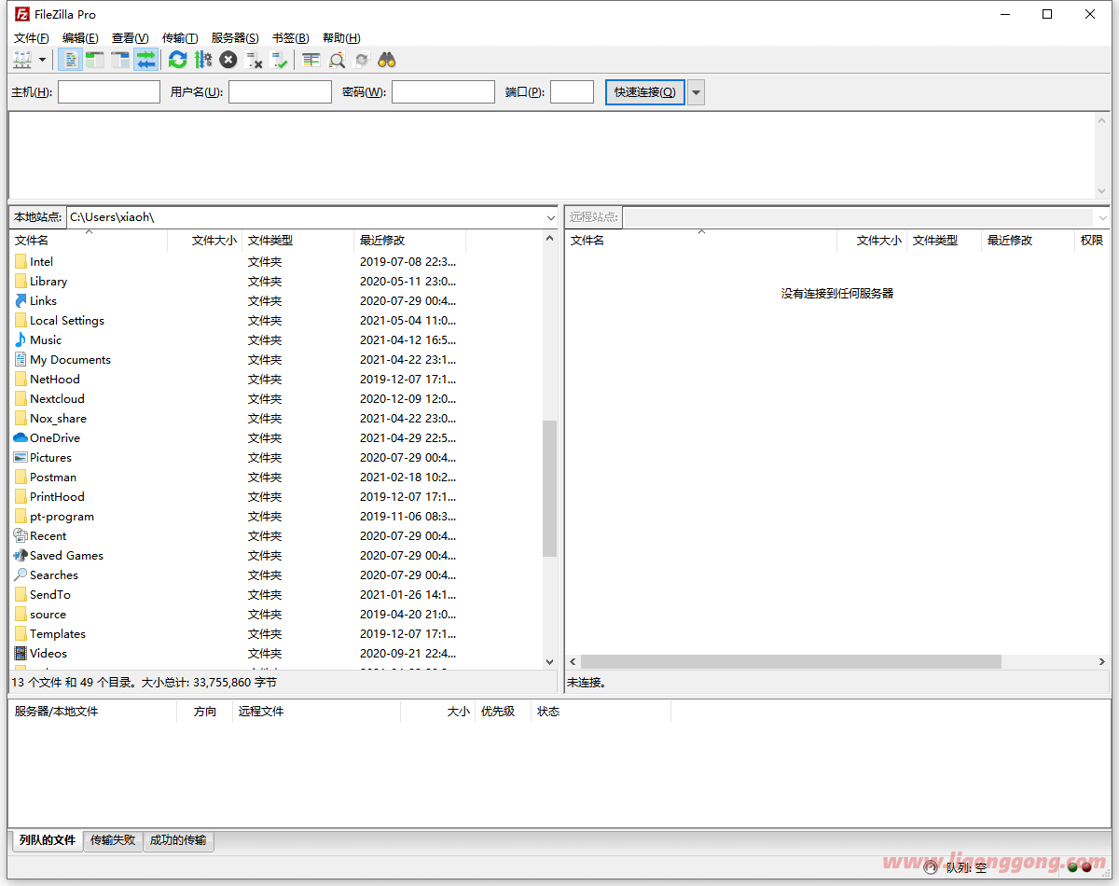This screenshot has width=1119, height=886.
Task: Click remote 权限 column header
Action: coord(1092,240)
